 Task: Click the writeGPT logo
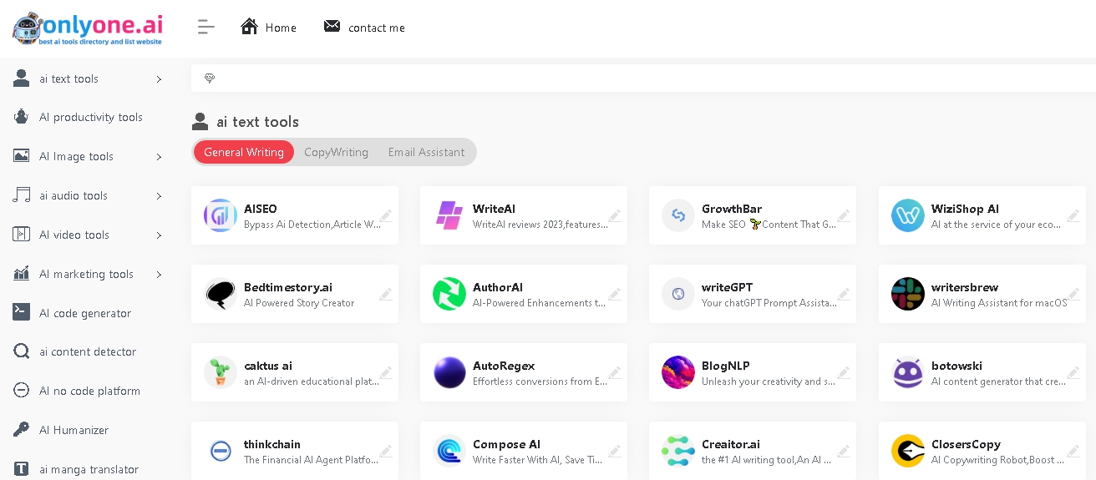tap(678, 294)
